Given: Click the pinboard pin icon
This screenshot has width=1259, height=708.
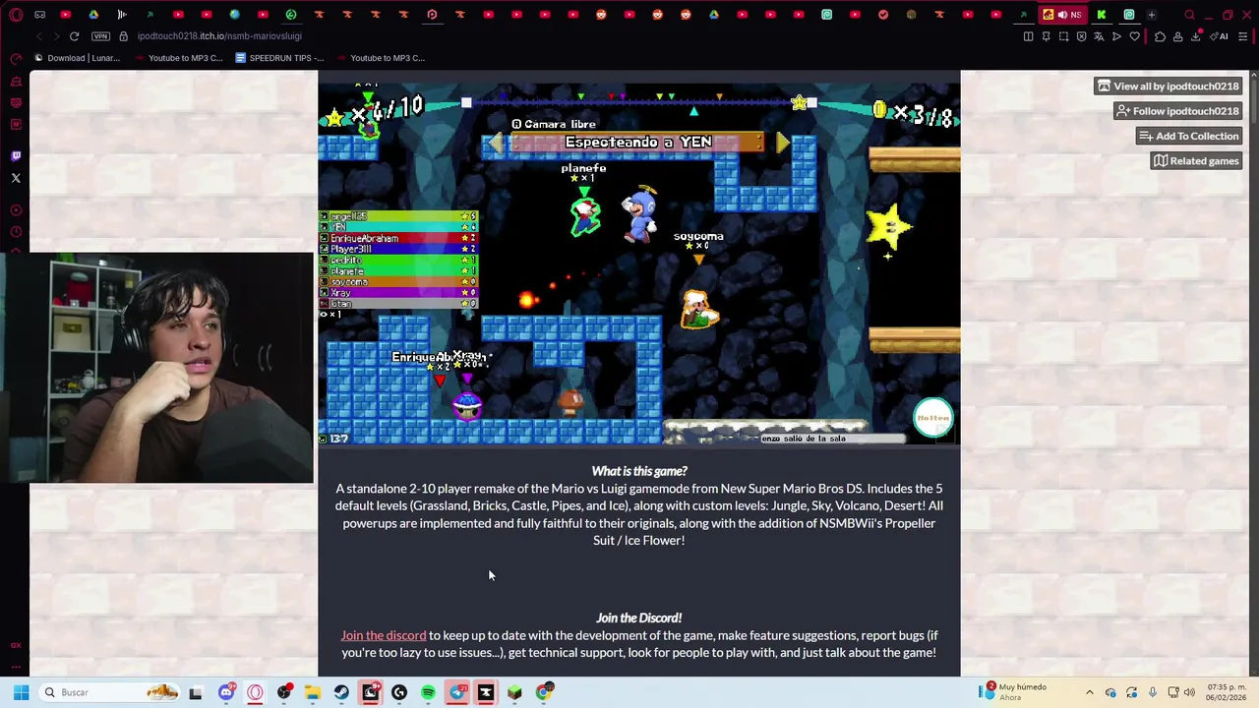Looking at the screenshot, I should (x=1046, y=36).
